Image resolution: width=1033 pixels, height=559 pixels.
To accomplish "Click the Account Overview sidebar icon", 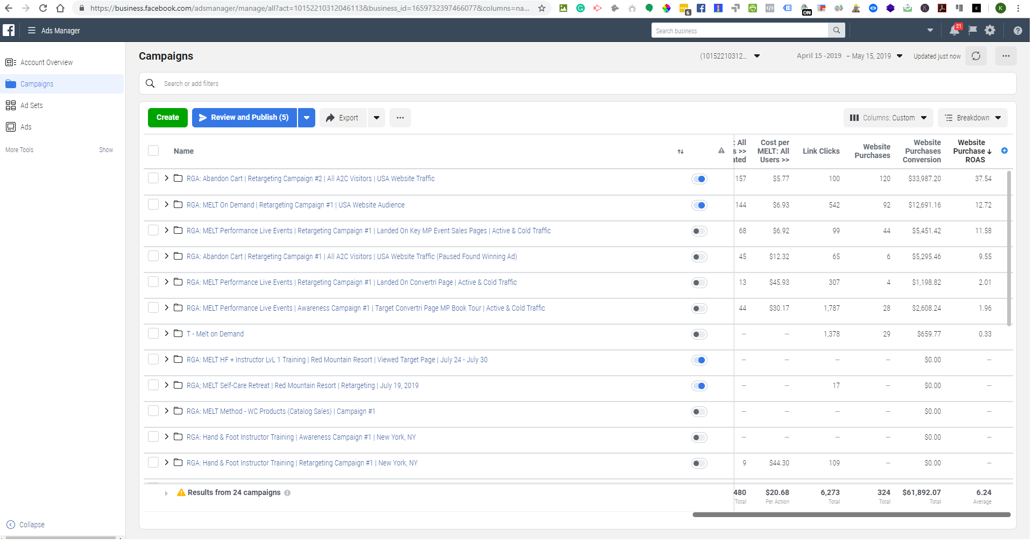I will coord(11,62).
